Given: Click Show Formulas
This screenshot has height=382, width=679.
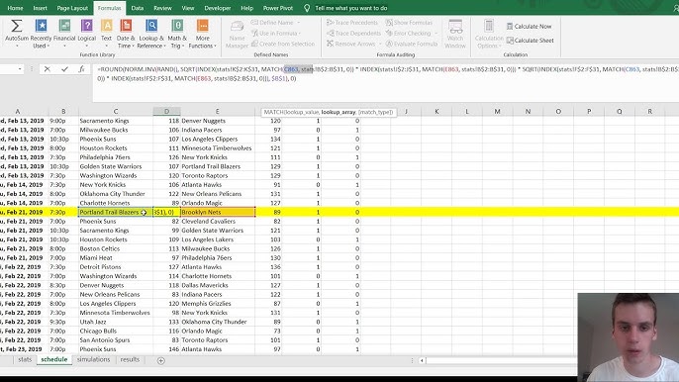Looking at the screenshot, I should click(x=409, y=23).
